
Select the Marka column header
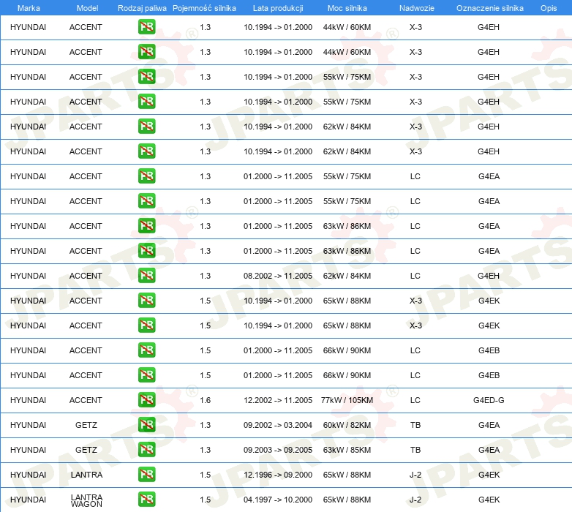pos(29,8)
